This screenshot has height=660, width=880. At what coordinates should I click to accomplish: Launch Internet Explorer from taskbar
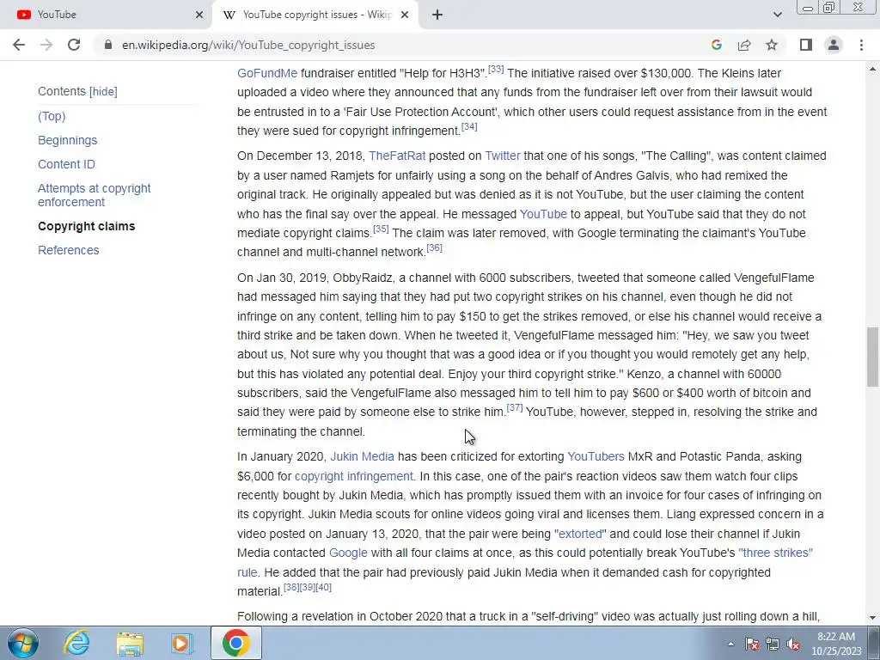[x=76, y=643]
